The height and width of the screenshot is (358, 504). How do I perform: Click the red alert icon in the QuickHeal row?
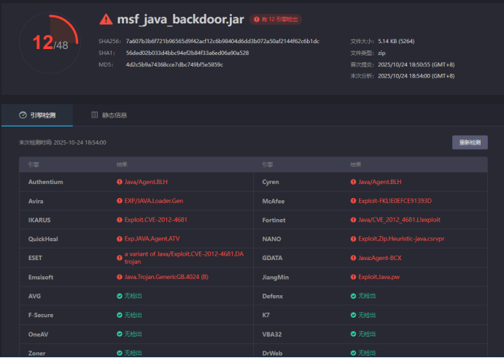[120, 239]
